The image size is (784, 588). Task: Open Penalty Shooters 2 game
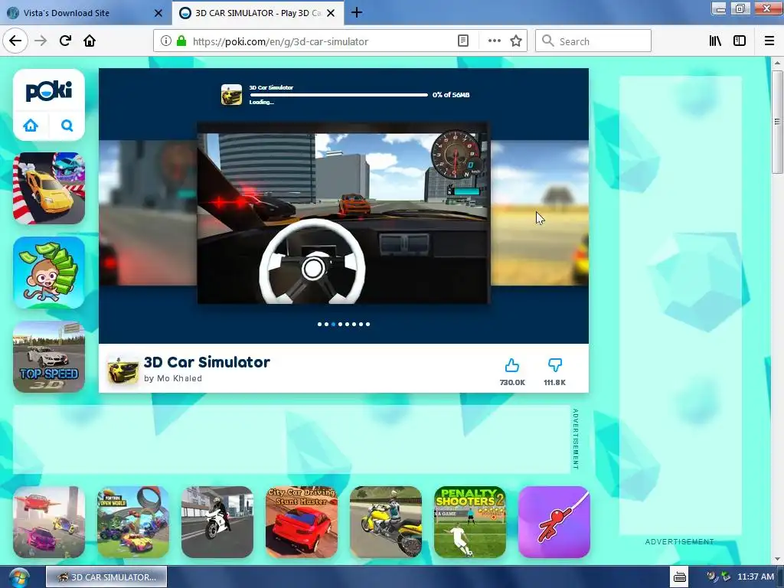tap(470, 522)
